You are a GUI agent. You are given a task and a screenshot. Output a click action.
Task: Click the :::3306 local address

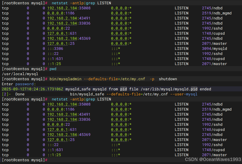pos(55,49)
